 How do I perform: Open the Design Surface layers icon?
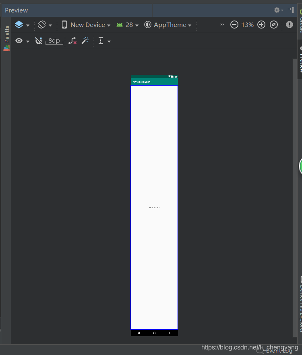tap(19, 25)
